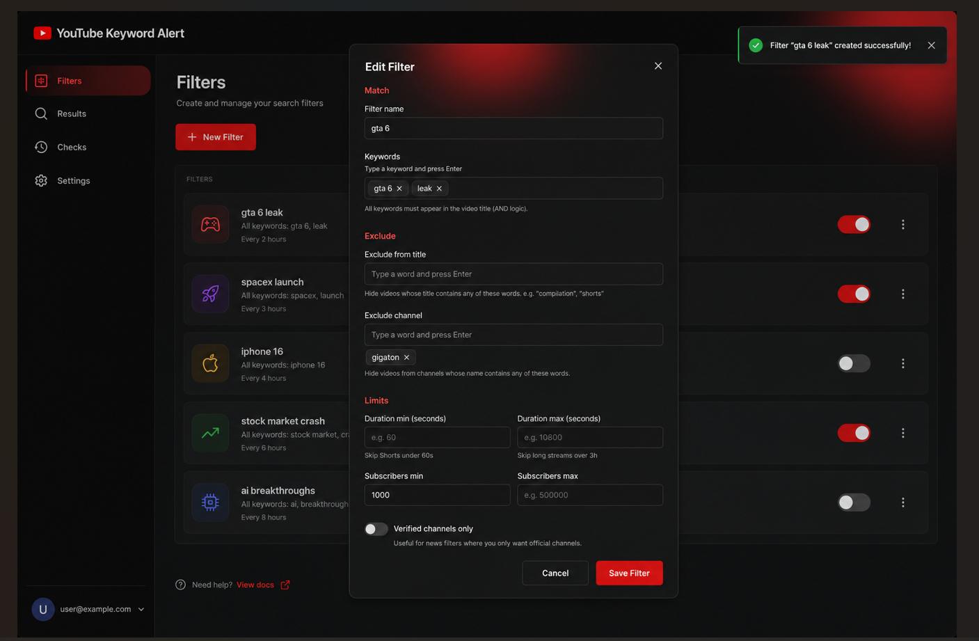Select the iphone 16 filter title
The height and width of the screenshot is (641, 979).
262,351
